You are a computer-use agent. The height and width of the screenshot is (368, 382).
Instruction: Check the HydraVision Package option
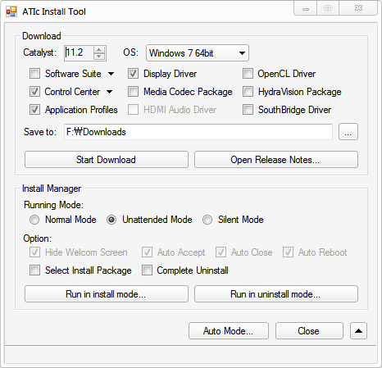[248, 92]
